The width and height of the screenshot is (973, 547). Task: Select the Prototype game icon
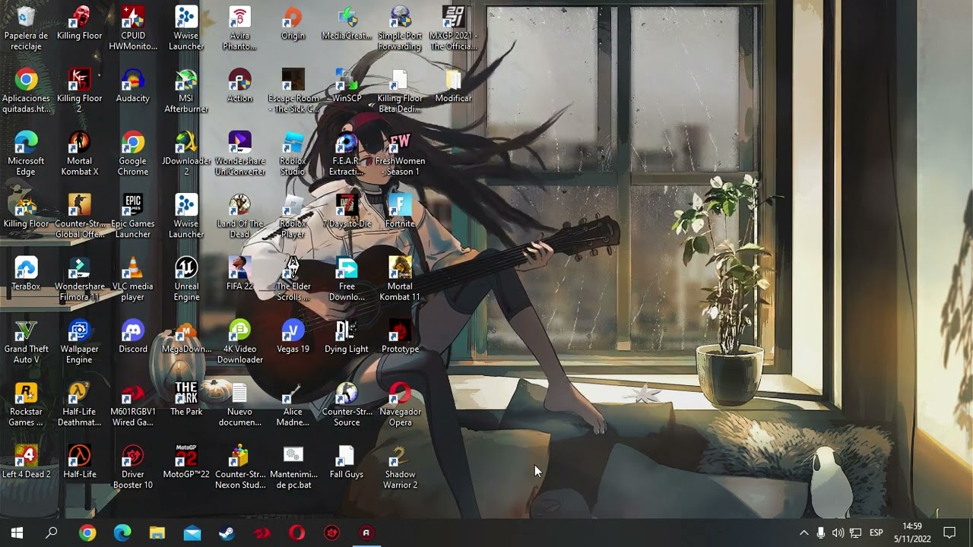click(400, 336)
